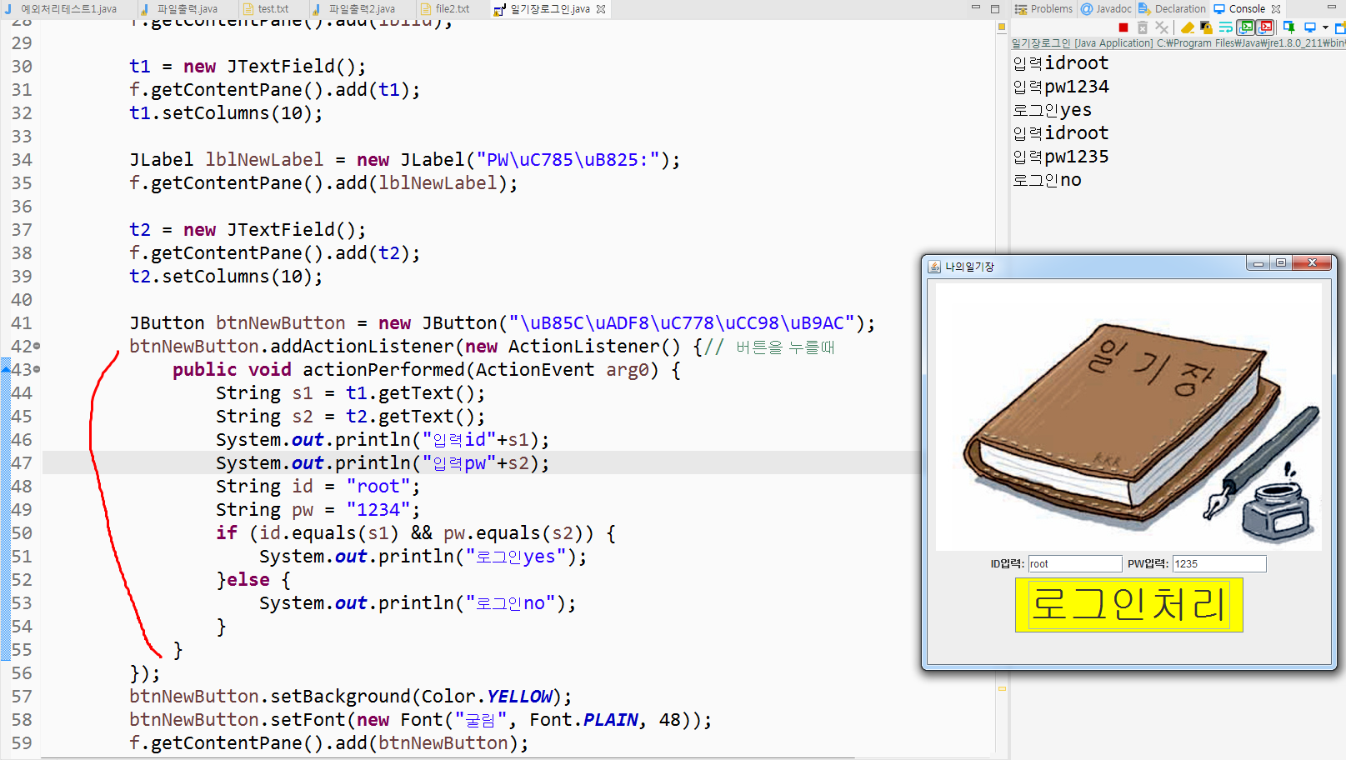Click the string "root" on line 48
The image size is (1346, 760).
point(378,486)
